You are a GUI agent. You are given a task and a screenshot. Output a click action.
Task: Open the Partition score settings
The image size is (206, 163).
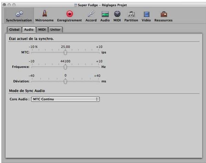coord(131,16)
